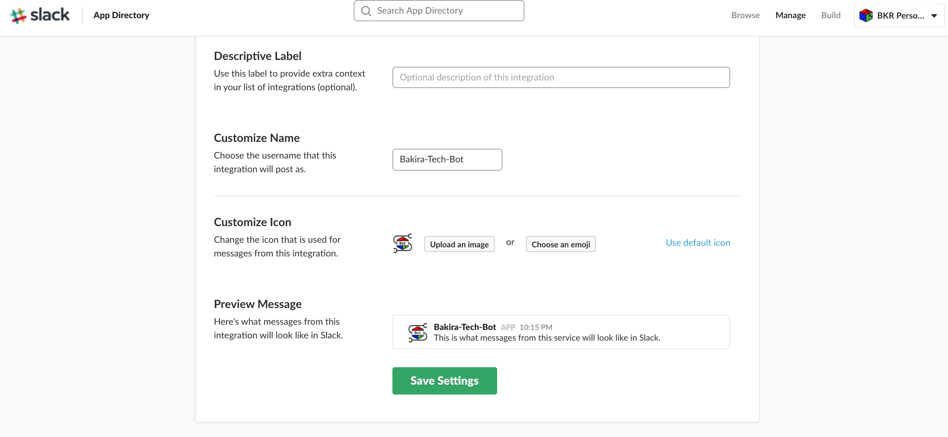The width and height of the screenshot is (948, 437).
Task: Click the APP badge in preview
Action: (x=508, y=327)
